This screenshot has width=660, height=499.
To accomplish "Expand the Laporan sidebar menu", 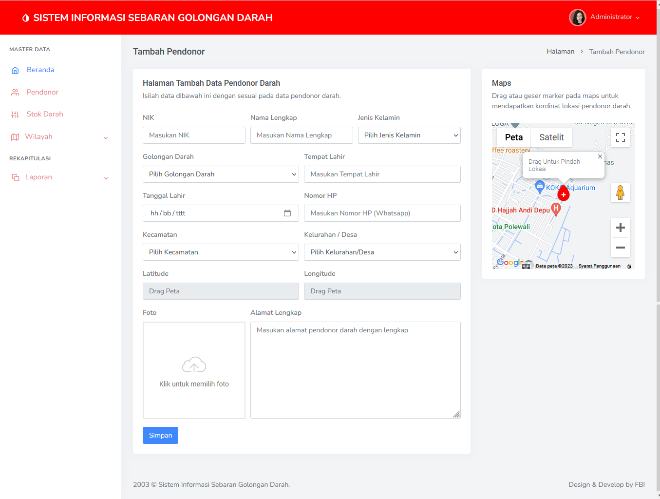I will point(59,177).
